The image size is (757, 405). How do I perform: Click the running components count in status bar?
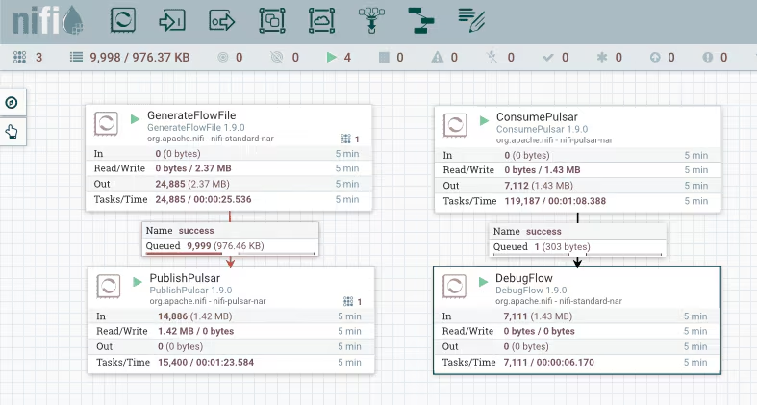coord(340,58)
